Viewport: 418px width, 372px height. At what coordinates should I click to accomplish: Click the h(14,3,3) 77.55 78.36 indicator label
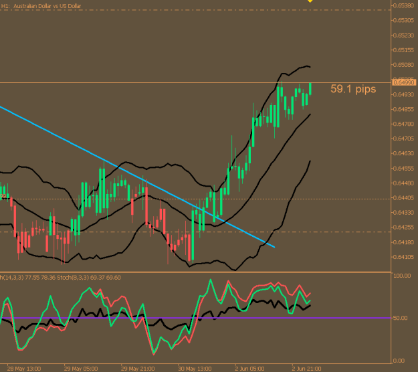27,278
